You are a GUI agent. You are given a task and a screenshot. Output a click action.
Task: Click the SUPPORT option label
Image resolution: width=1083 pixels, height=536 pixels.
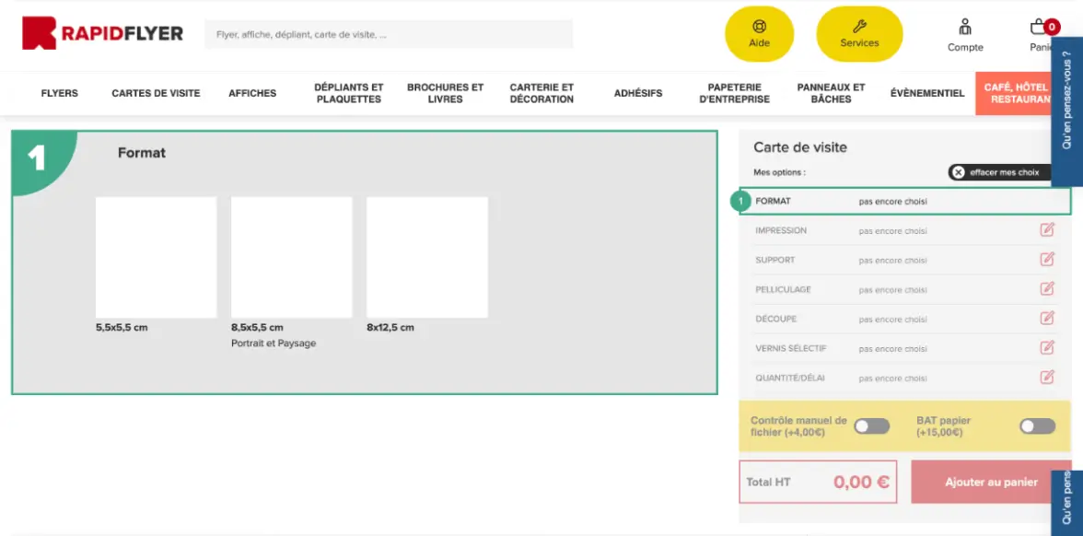click(775, 261)
